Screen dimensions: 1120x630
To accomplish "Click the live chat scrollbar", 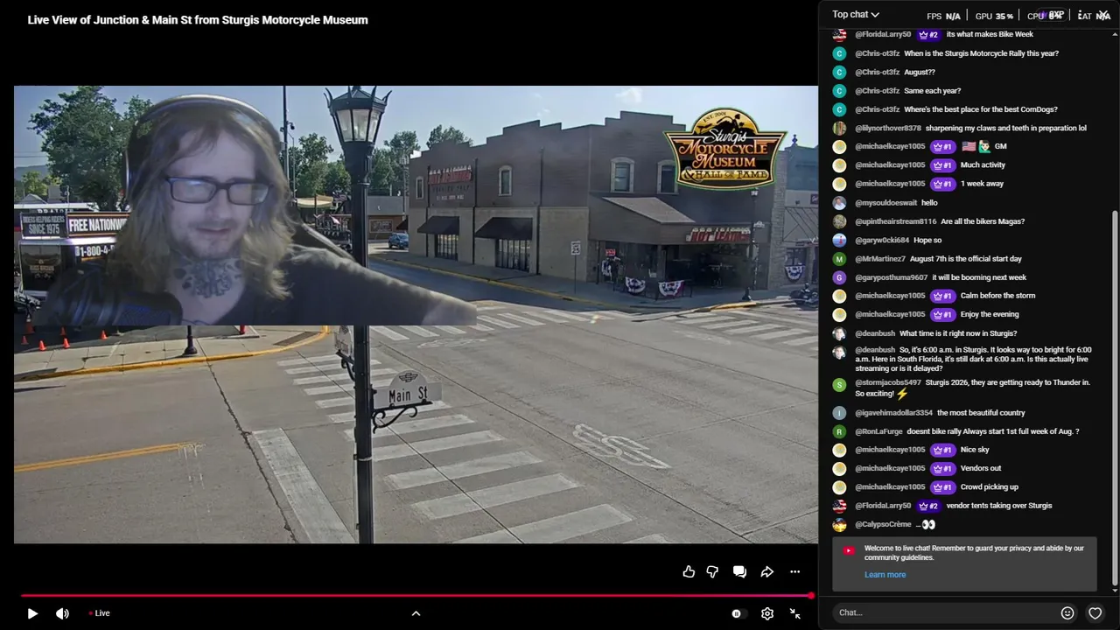I will pyautogui.click(x=1114, y=396).
